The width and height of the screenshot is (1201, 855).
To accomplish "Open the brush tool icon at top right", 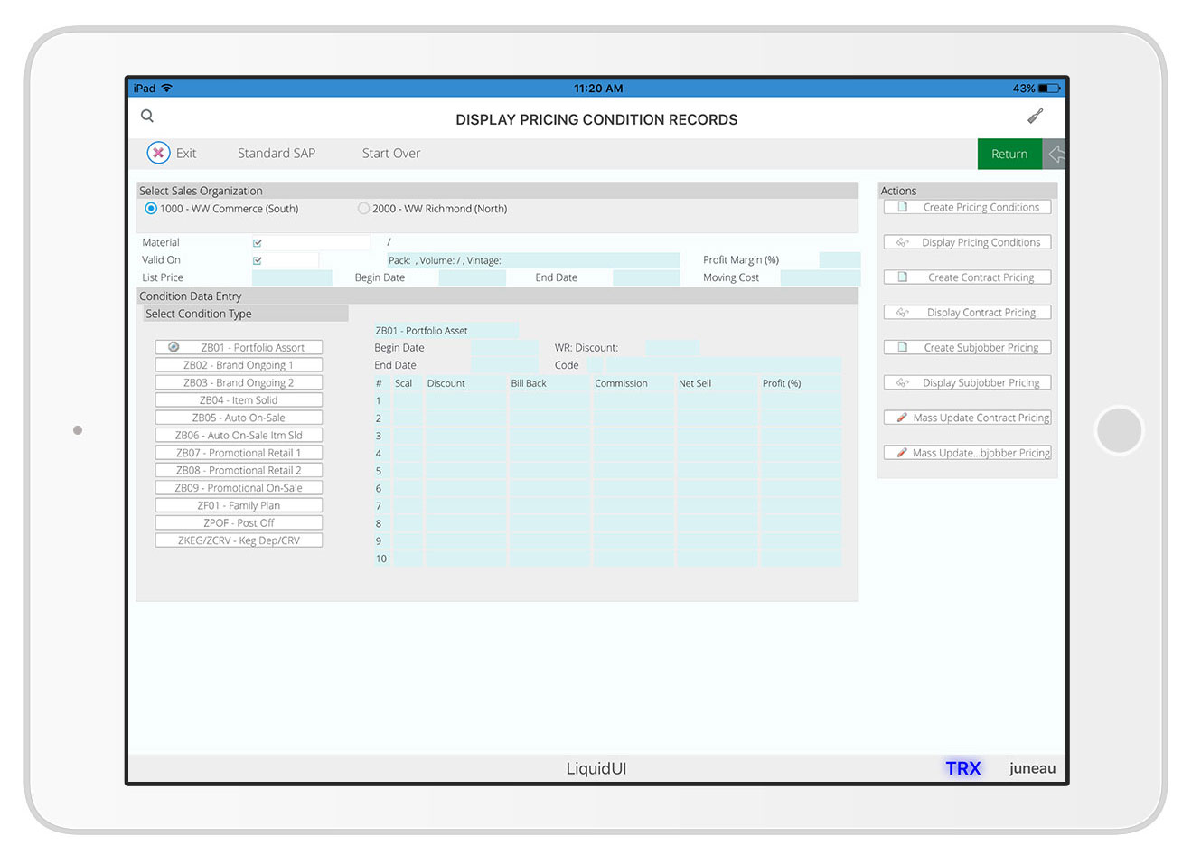I will [1036, 116].
